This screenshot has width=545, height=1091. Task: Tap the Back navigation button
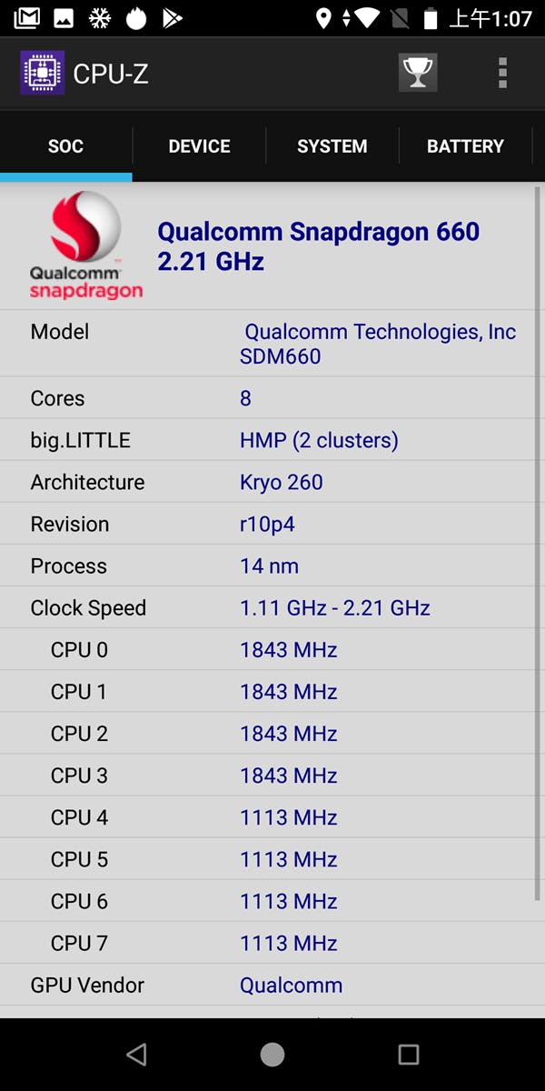(136, 1054)
